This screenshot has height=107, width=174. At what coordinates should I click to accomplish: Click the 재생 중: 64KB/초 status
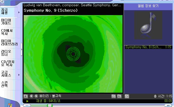(48, 101)
